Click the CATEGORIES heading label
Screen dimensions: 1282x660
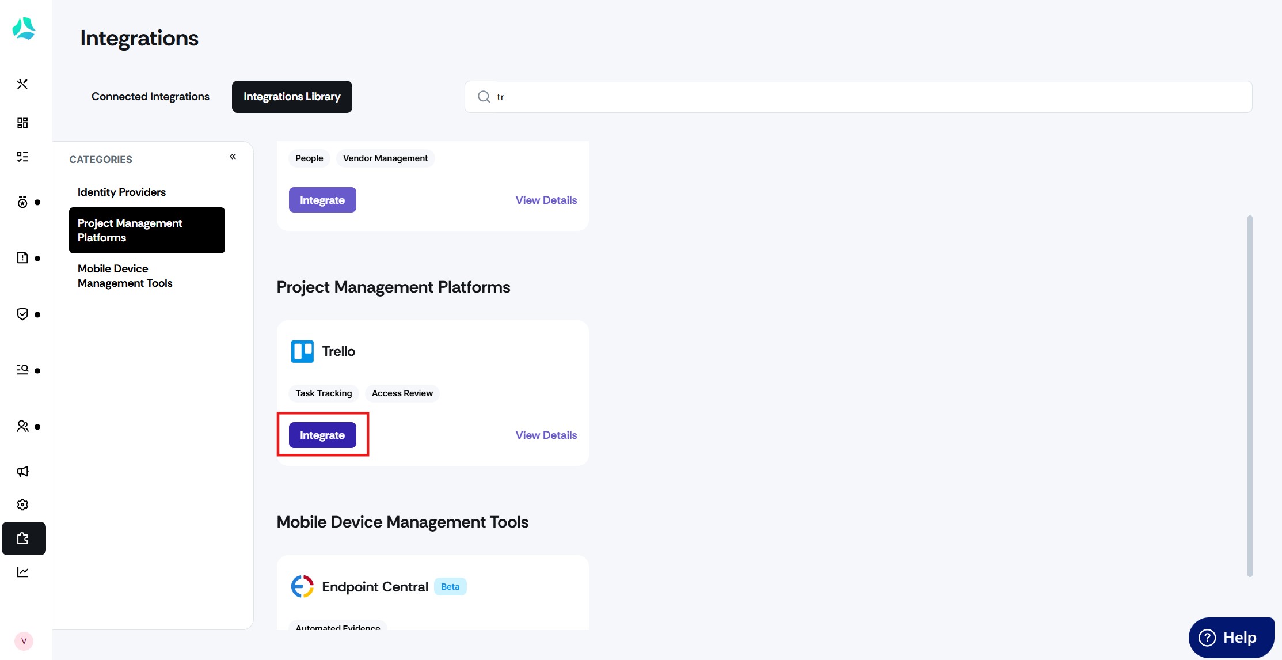(101, 160)
